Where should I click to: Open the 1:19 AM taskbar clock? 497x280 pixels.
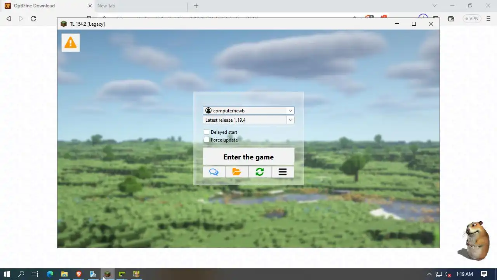(464, 274)
